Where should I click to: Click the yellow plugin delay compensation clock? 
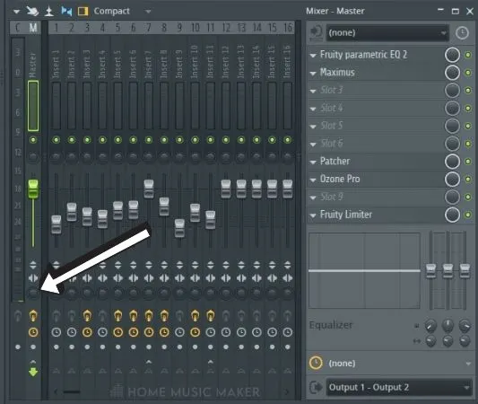[317, 363]
